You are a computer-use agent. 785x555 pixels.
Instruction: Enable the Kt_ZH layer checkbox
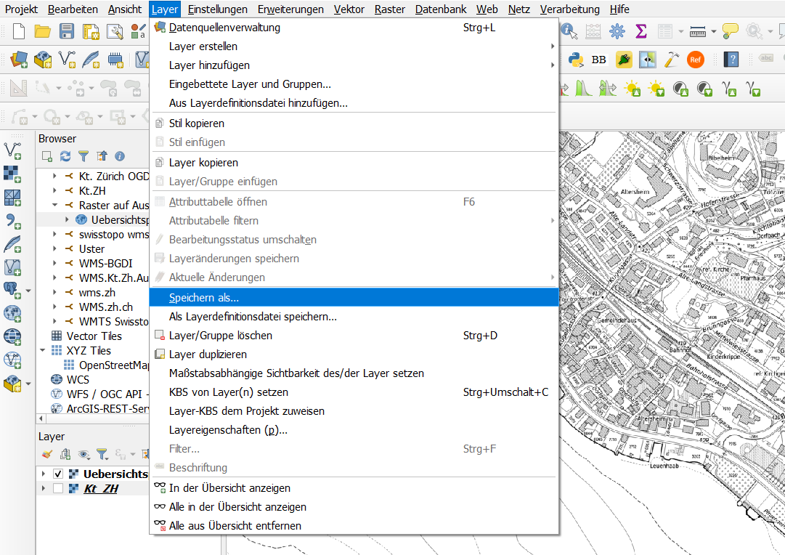tap(57, 488)
